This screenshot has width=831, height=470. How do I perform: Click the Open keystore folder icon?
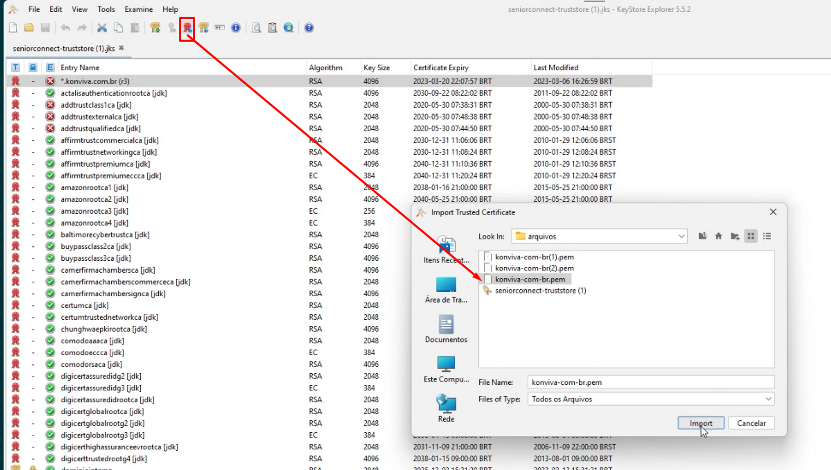(x=29, y=28)
